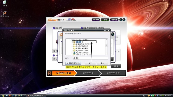Click the 계속 continue button
173x97 pixels.
pos(116,66)
